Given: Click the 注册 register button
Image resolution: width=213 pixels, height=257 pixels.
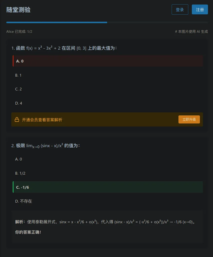Looking at the screenshot, I should click(x=200, y=10).
